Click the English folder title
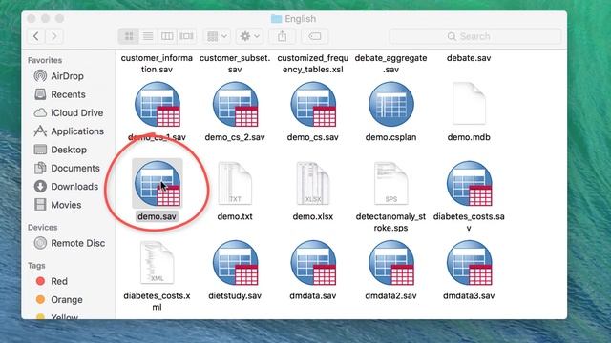 tap(293, 19)
